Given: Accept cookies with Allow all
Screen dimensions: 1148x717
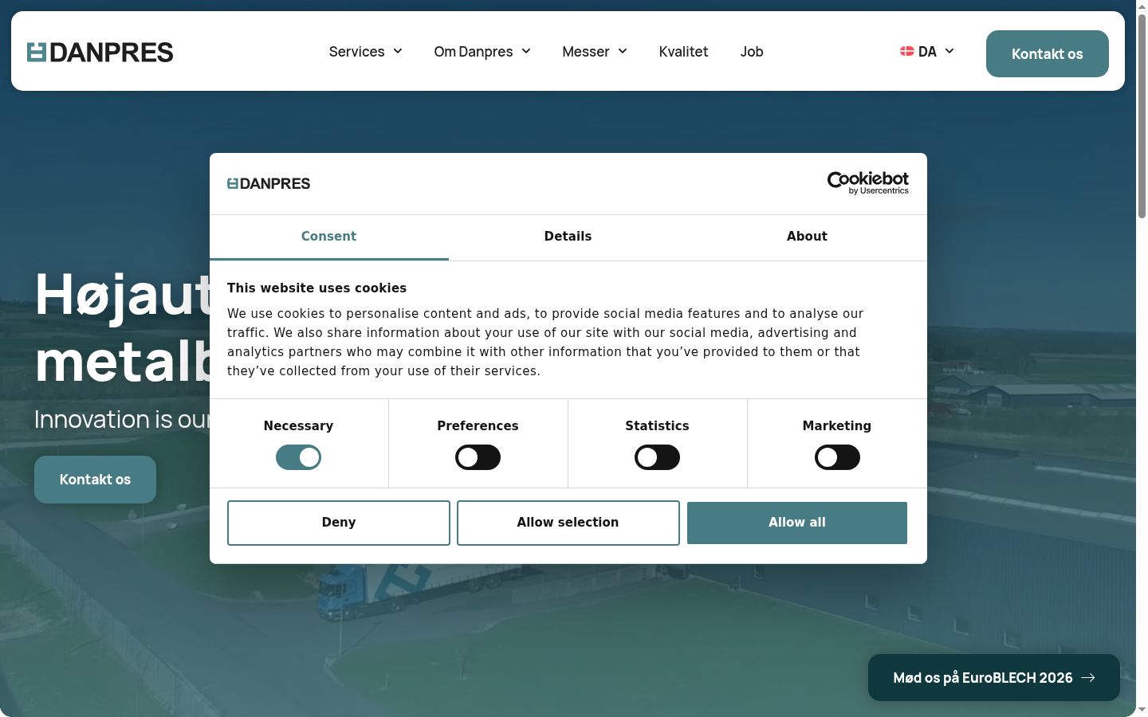Looking at the screenshot, I should click(x=797, y=523).
